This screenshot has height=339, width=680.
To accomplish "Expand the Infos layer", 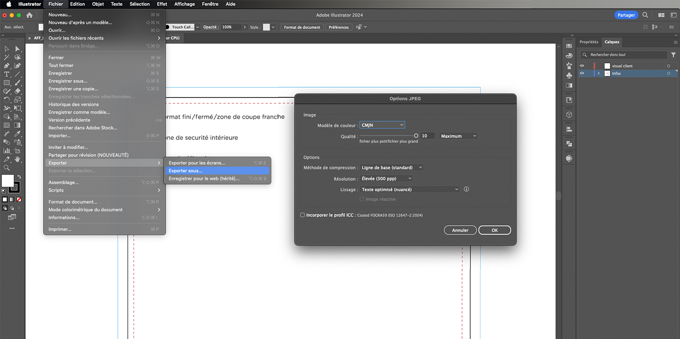I will pyautogui.click(x=599, y=74).
